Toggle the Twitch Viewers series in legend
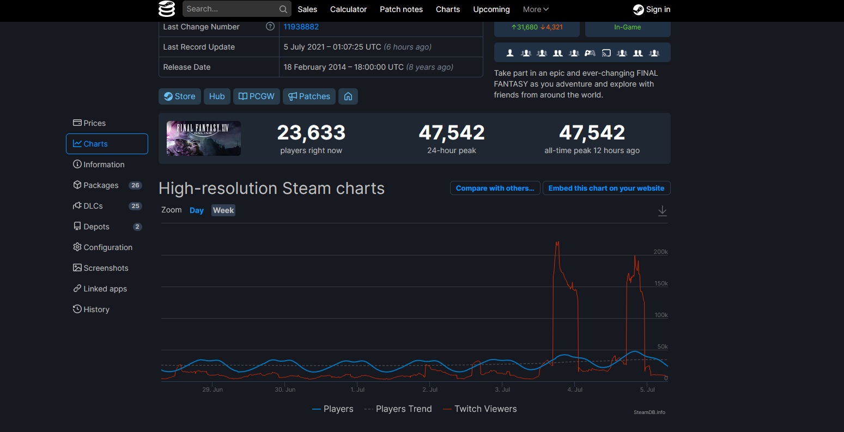This screenshot has width=844, height=432. [x=479, y=409]
